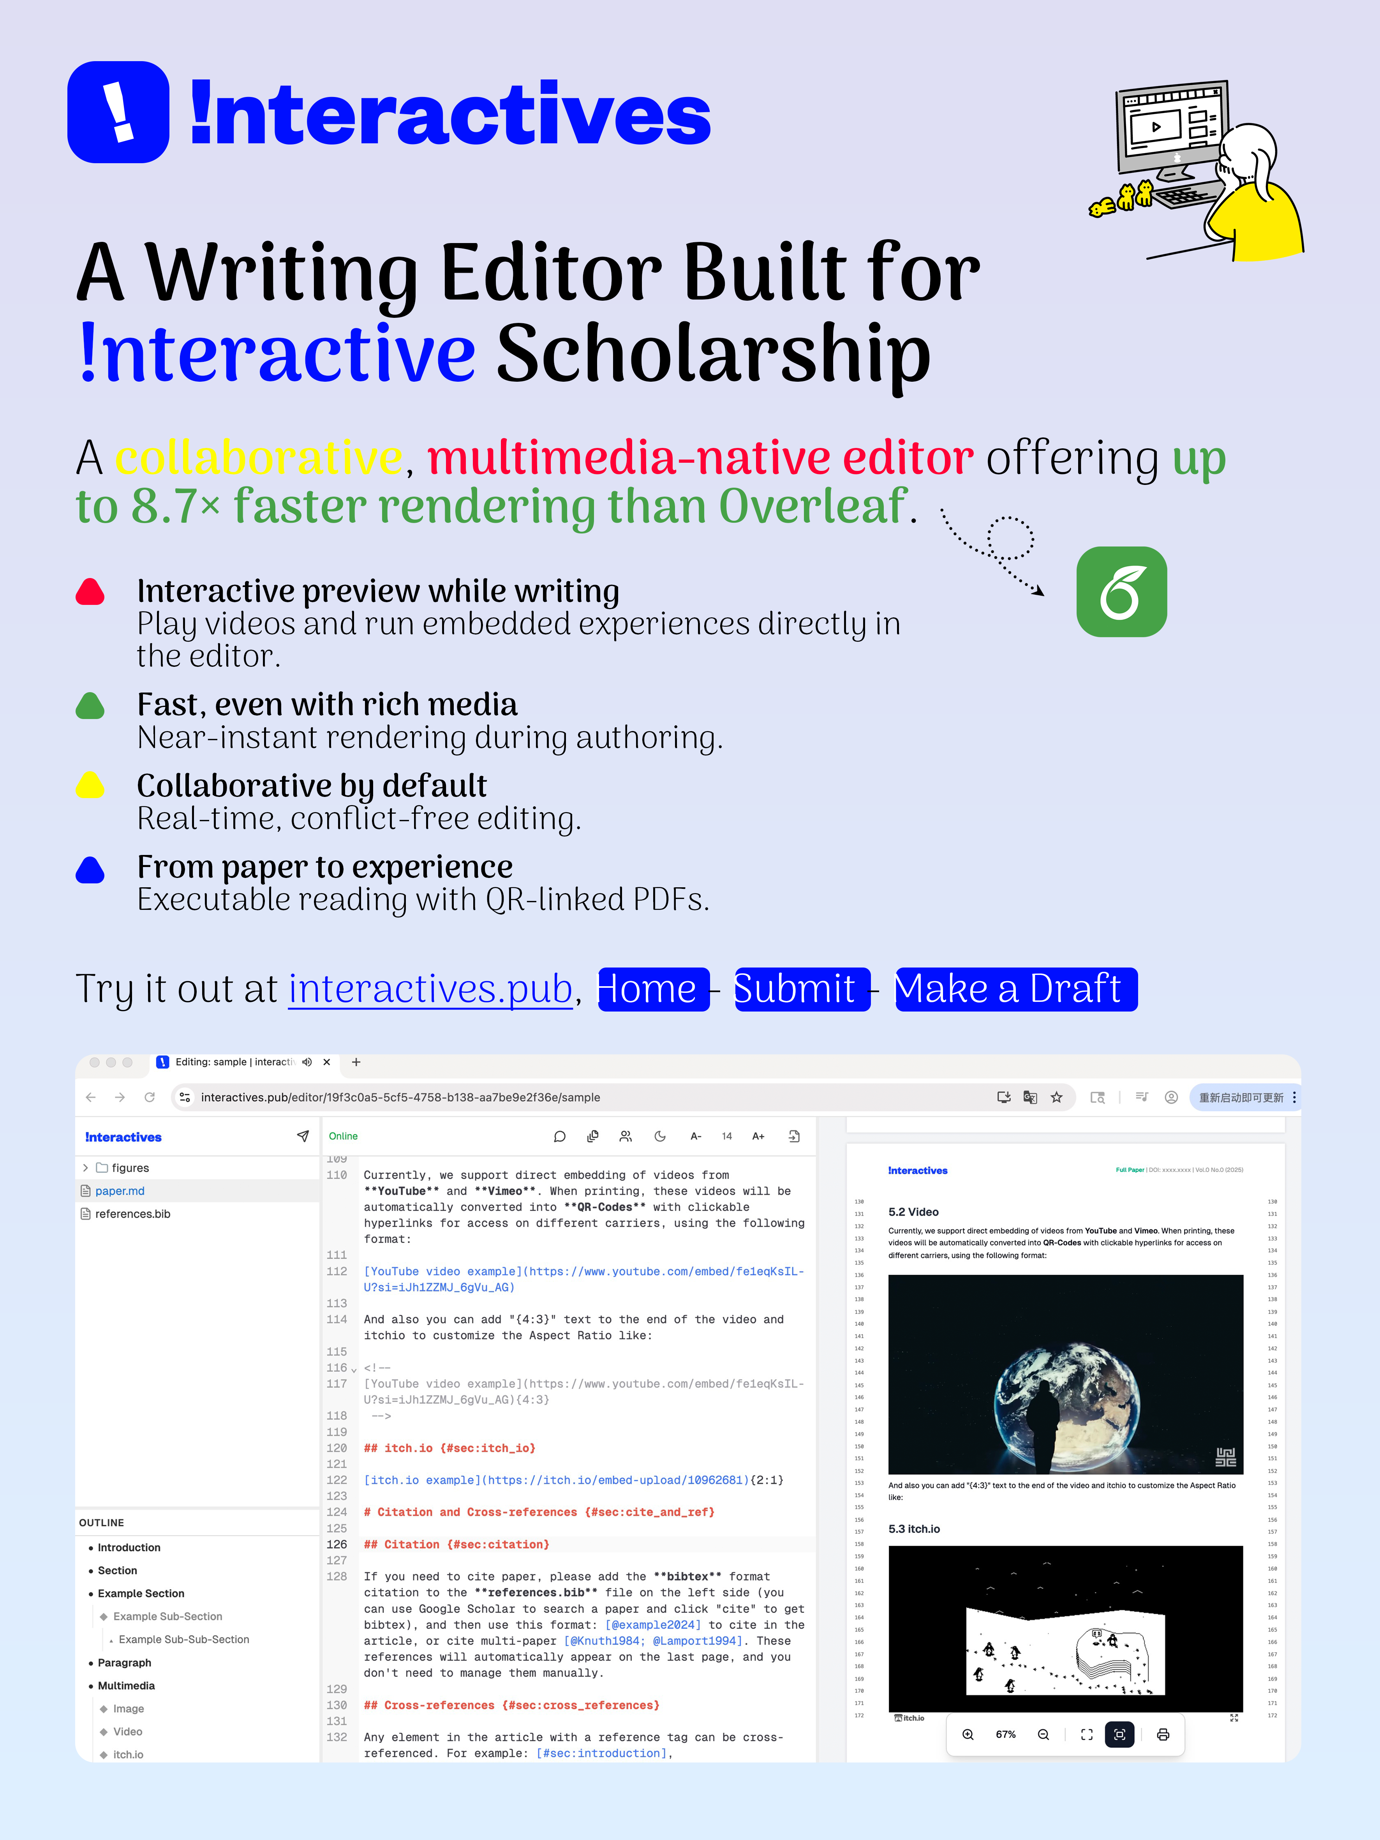The image size is (1380, 1840).
Task: Jump to Example Section in outline
Action: tap(141, 1593)
